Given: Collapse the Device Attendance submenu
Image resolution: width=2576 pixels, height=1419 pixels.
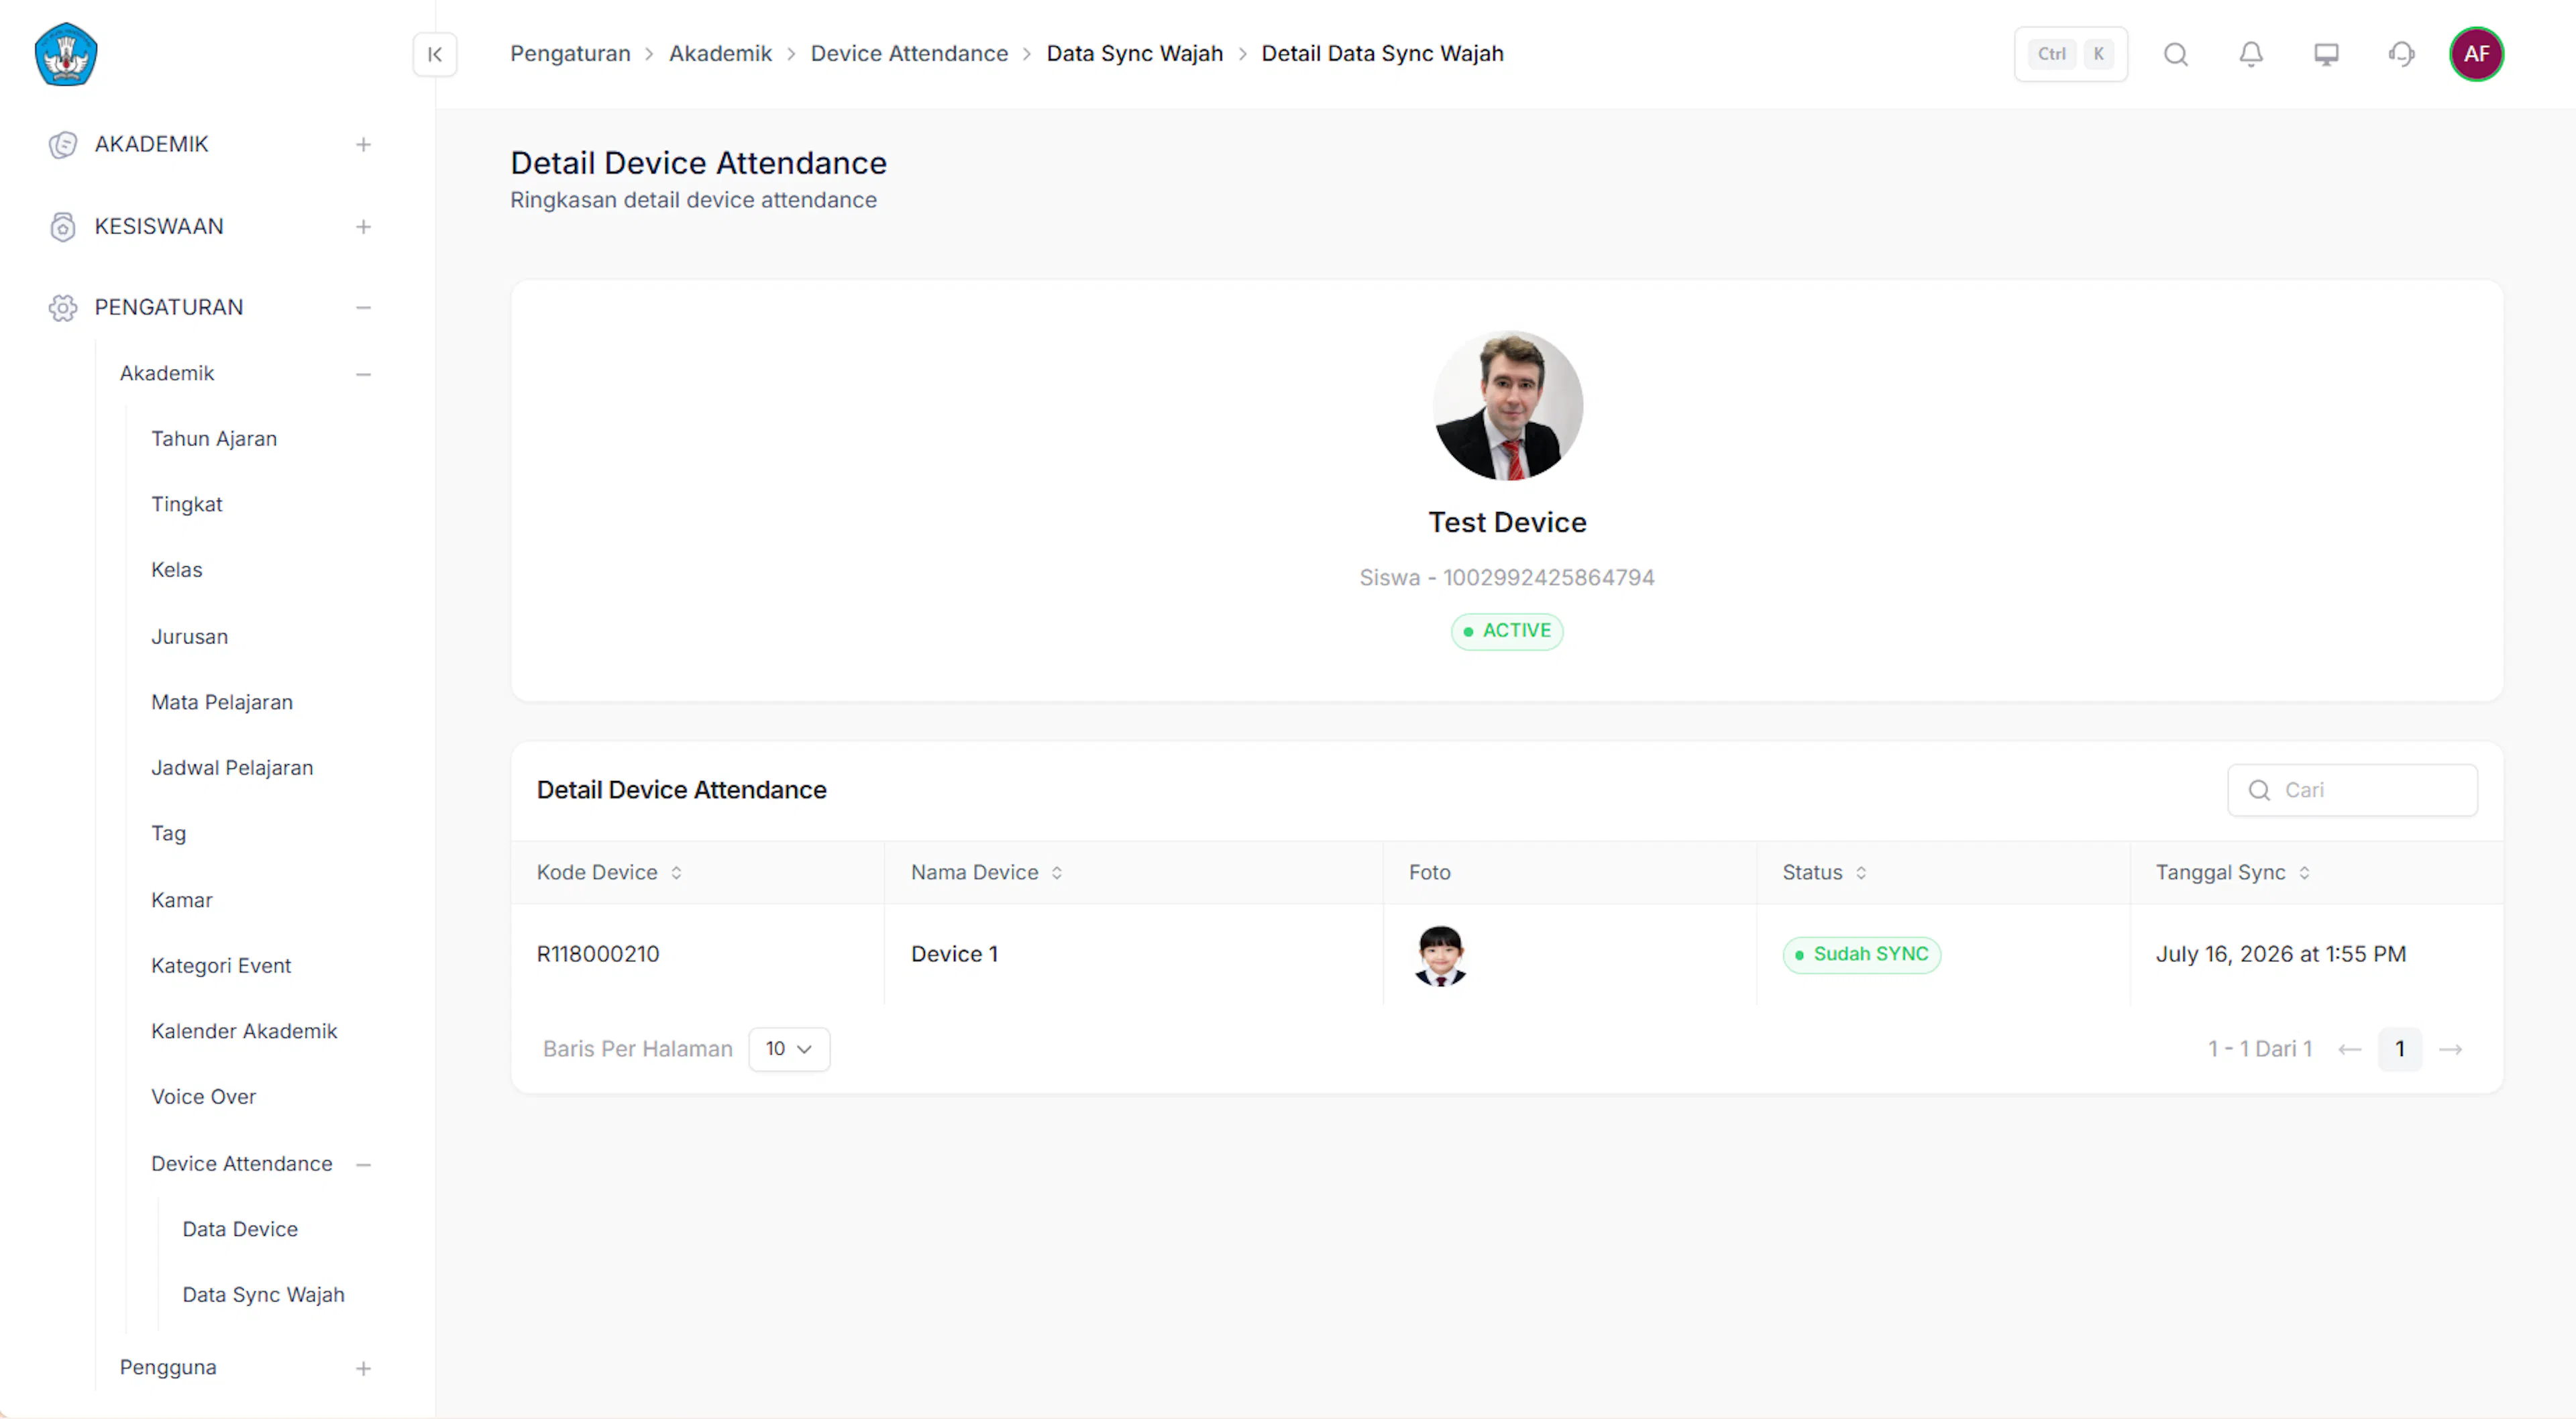Looking at the screenshot, I should click(363, 1165).
